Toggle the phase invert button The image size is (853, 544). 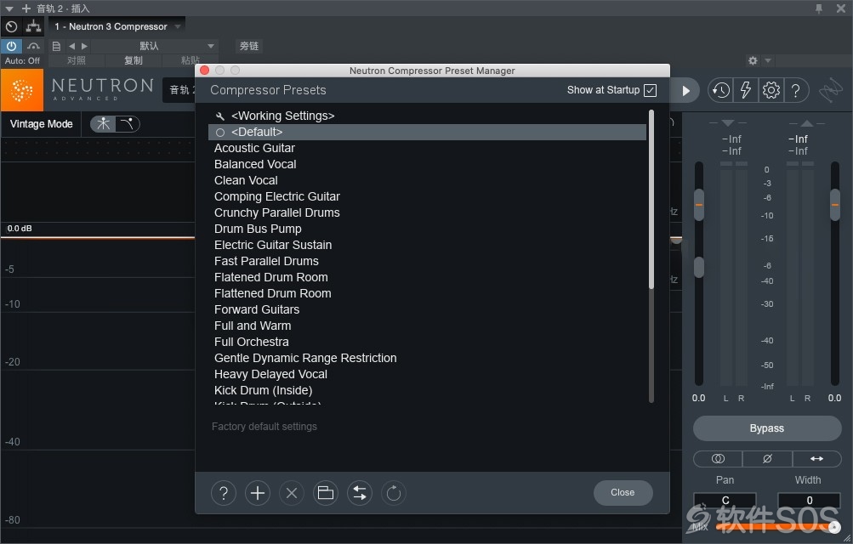coord(768,459)
